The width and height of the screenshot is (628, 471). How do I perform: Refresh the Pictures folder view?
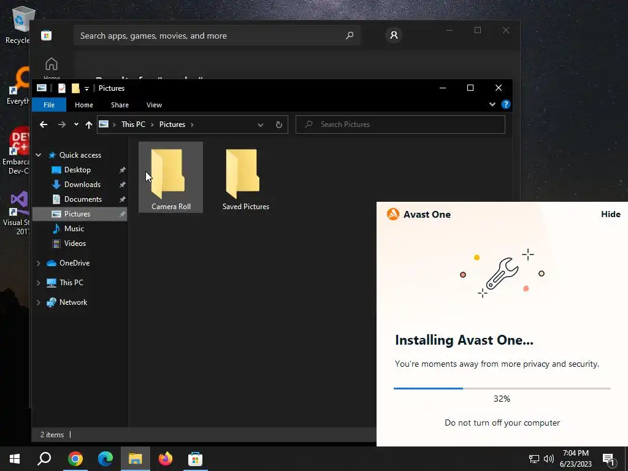tap(279, 124)
